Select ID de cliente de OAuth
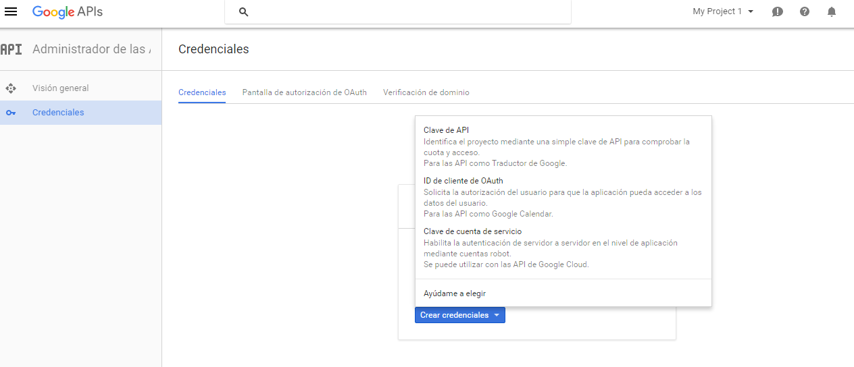Viewport: 854px width, 367px height. click(463, 181)
